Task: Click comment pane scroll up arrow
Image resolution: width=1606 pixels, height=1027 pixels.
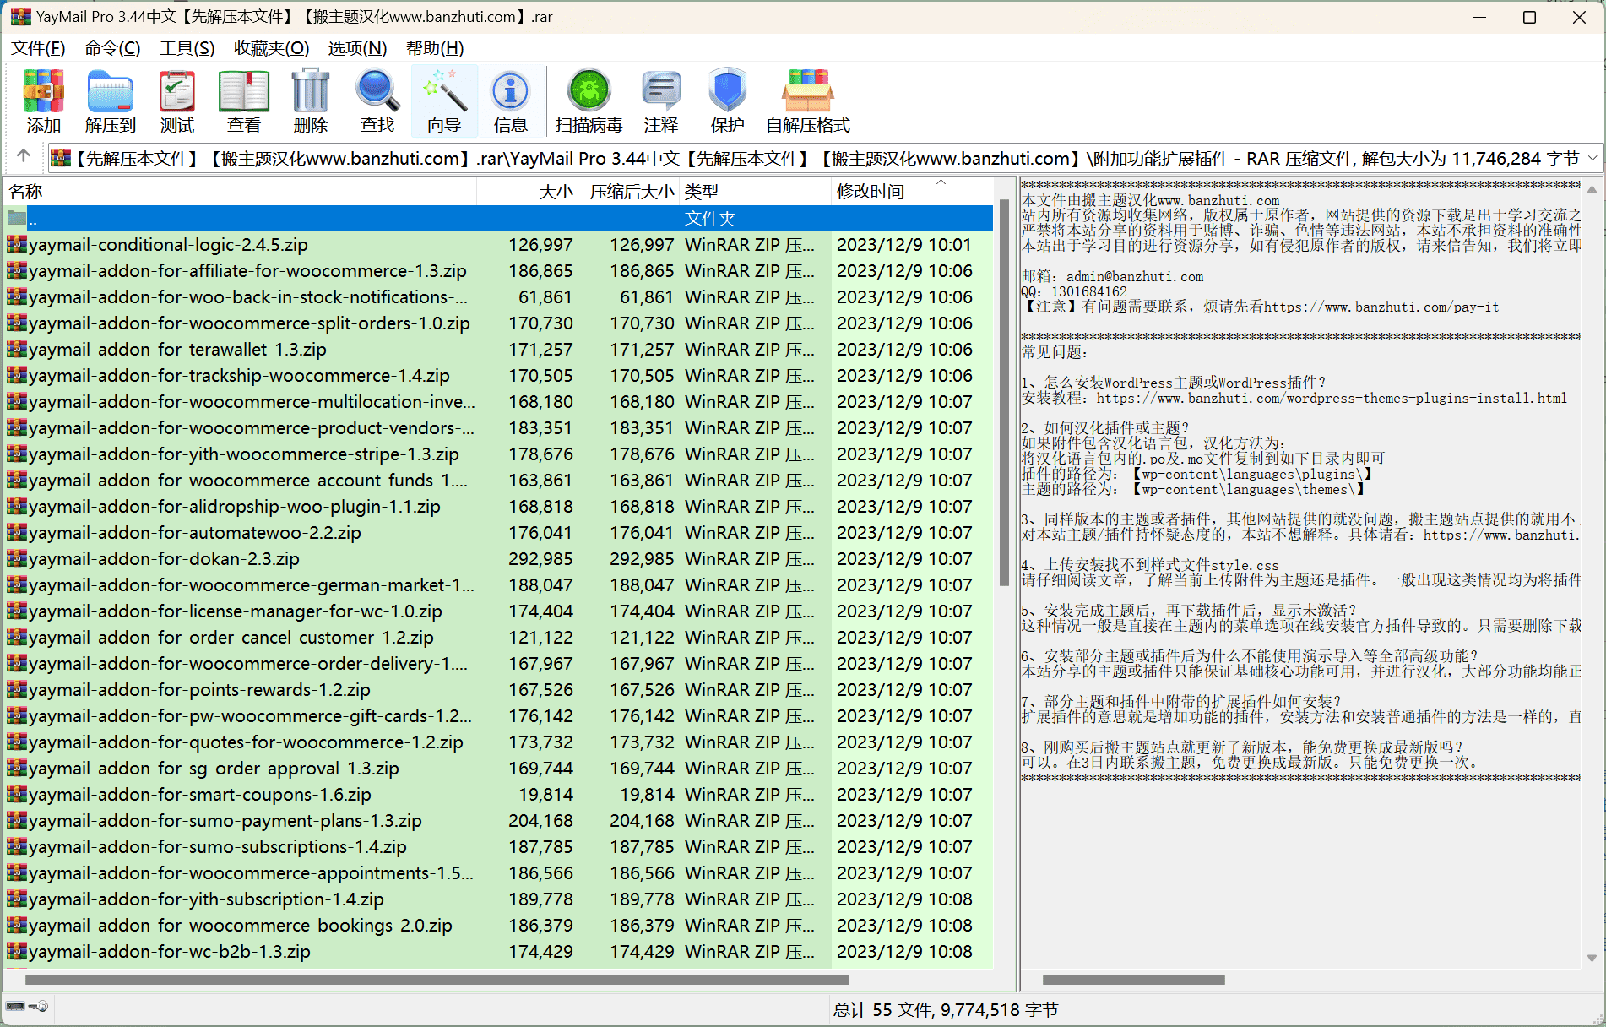Action: pyautogui.click(x=1592, y=190)
